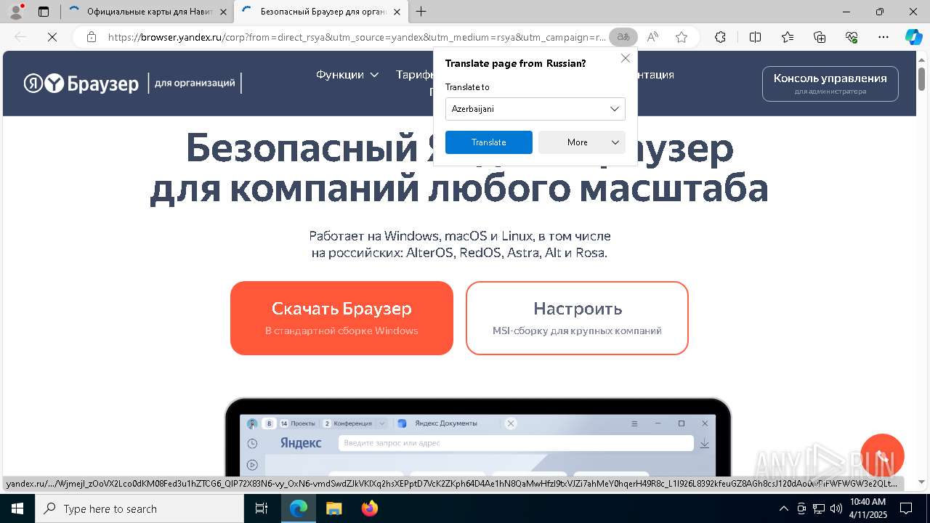Open the tab actions menu icon
Image resolution: width=930 pixels, height=523 pixels.
tap(44, 12)
